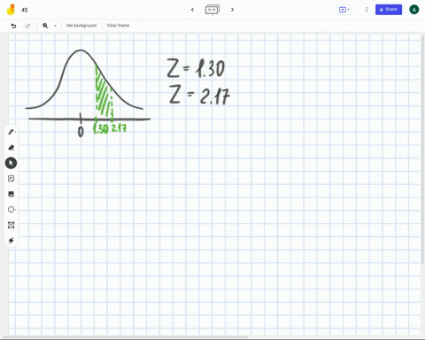Click the "0" label under the axis
Image resolution: width=425 pixels, height=340 pixels.
[81, 132]
